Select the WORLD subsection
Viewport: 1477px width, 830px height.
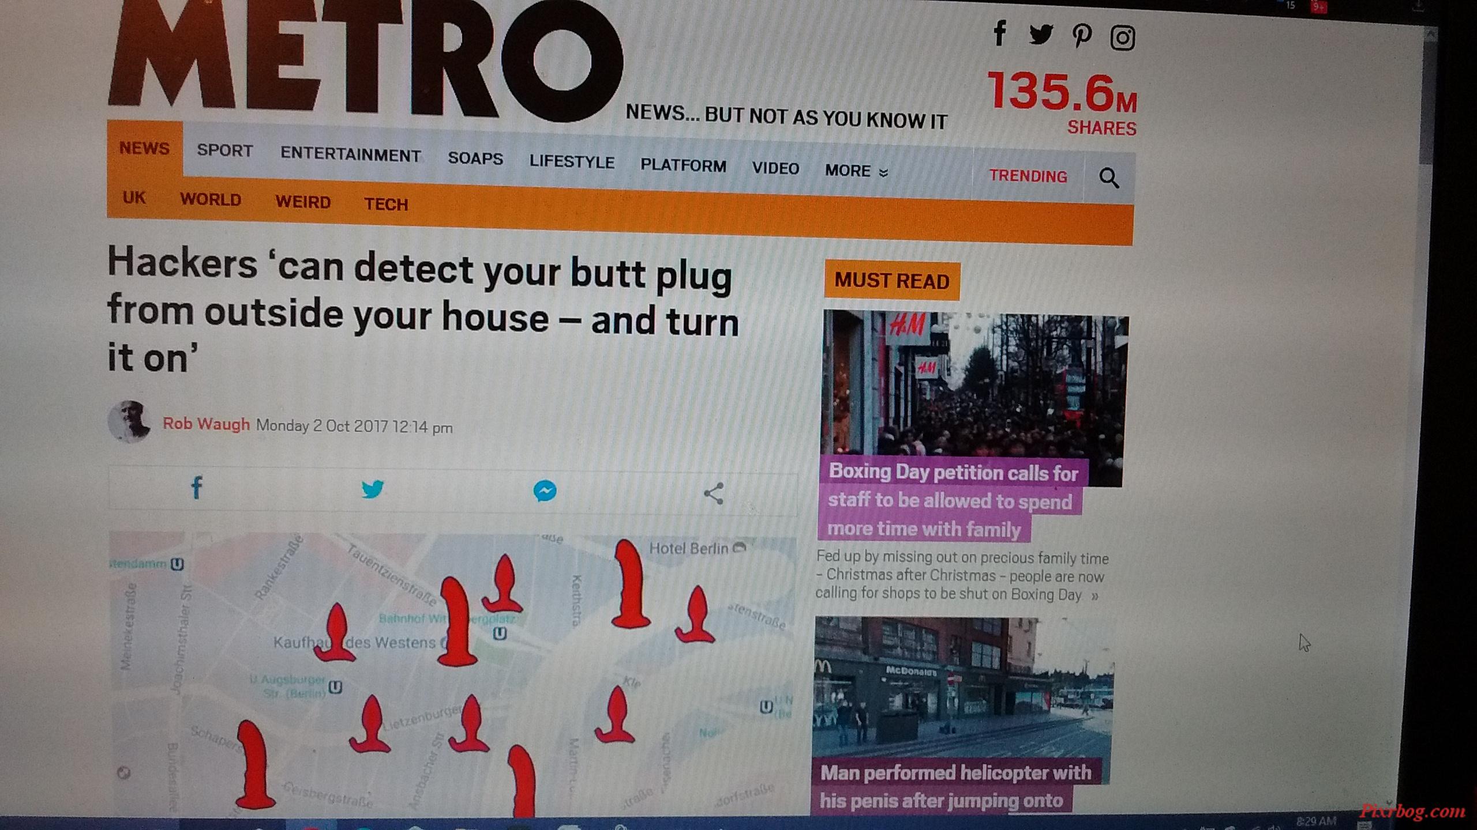point(211,199)
